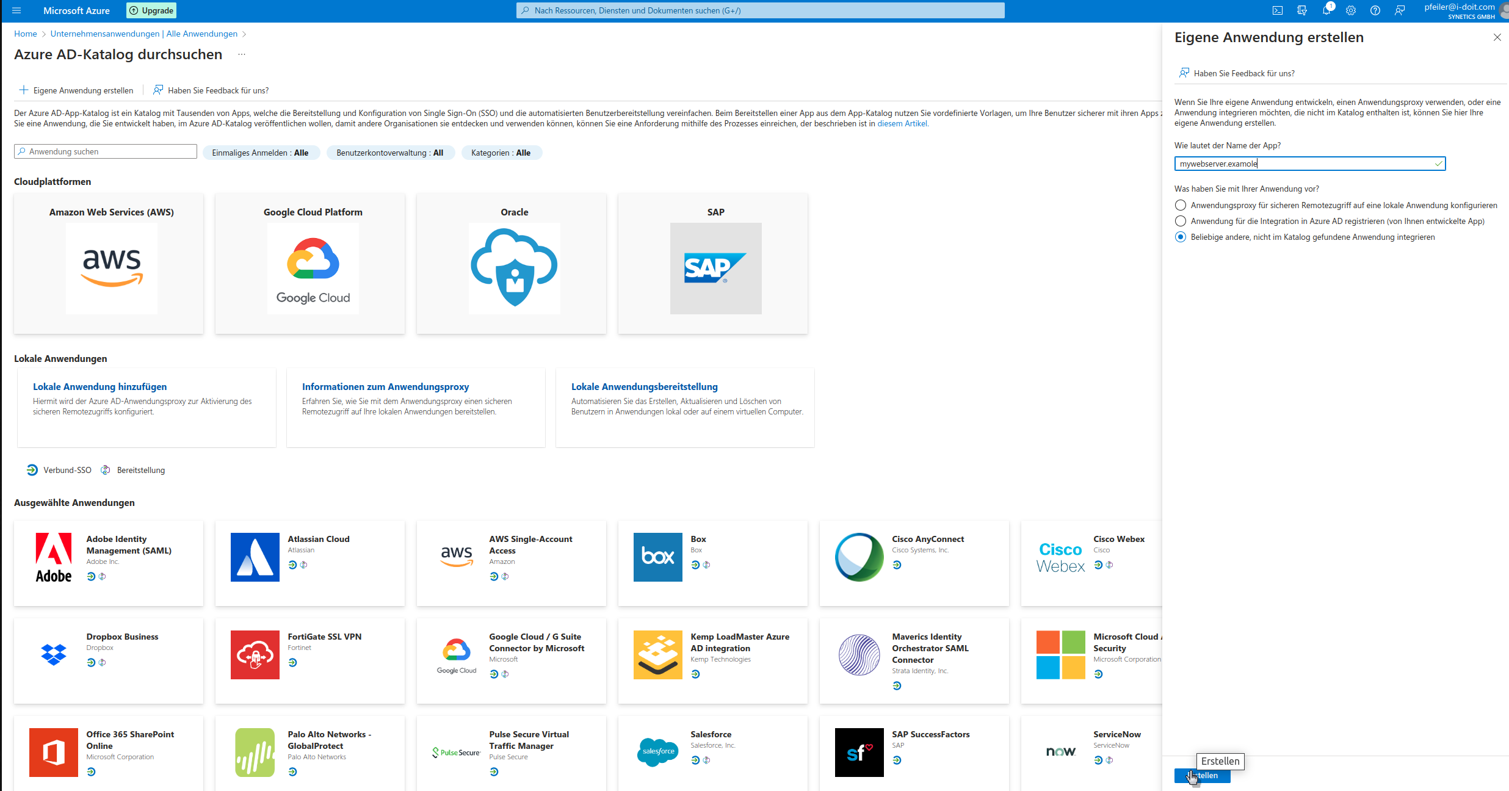This screenshot has width=1509, height=791.
Task: Open Cloud Shell from top bar
Action: pyautogui.click(x=1277, y=10)
